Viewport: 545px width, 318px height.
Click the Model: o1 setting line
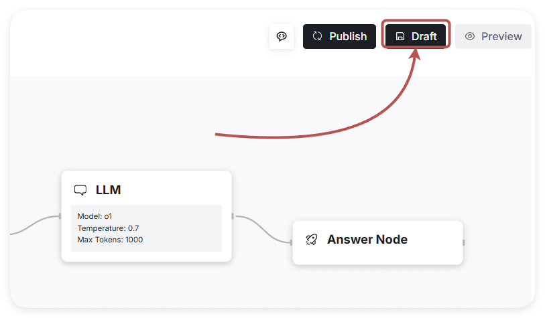pyautogui.click(x=95, y=216)
